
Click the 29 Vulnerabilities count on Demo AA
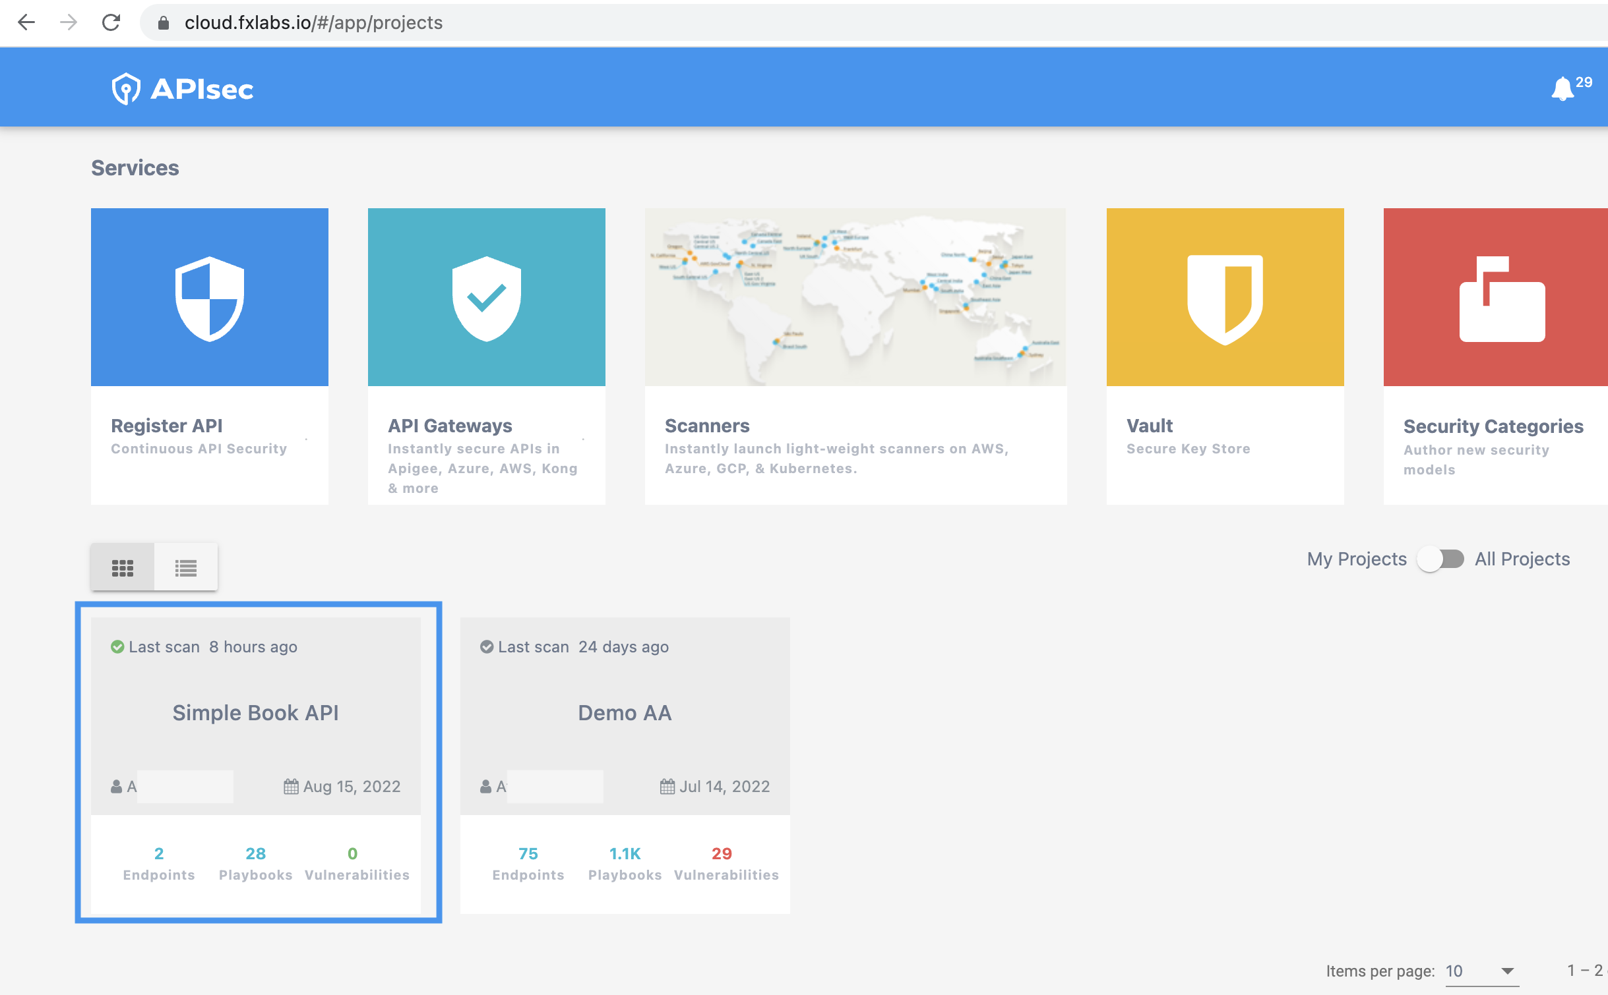pos(722,853)
